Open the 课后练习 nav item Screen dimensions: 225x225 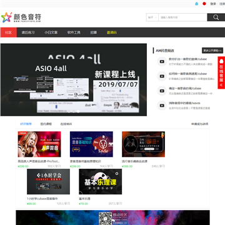point(28,32)
